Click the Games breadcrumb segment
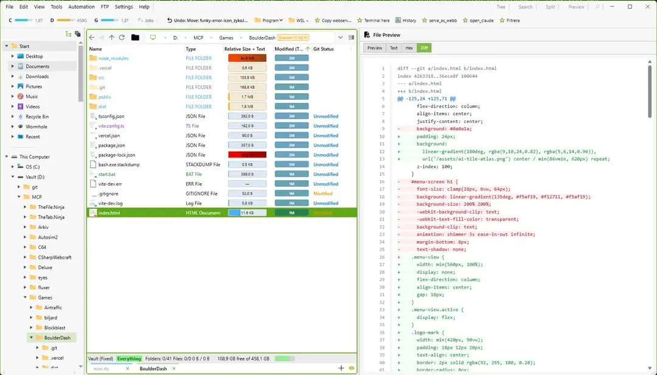 coord(226,38)
